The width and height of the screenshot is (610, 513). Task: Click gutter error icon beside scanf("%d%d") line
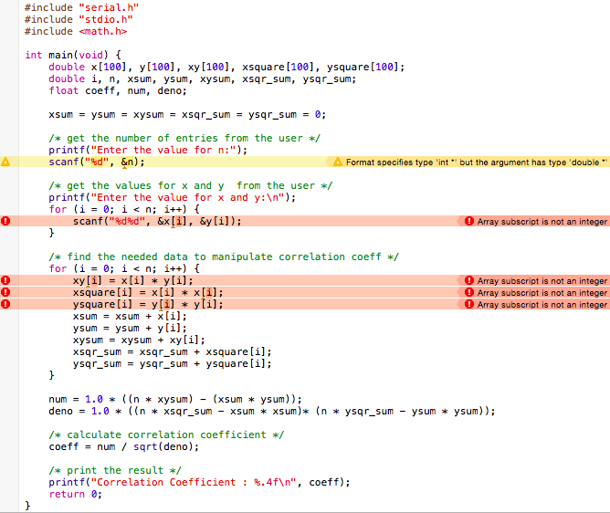point(5,221)
